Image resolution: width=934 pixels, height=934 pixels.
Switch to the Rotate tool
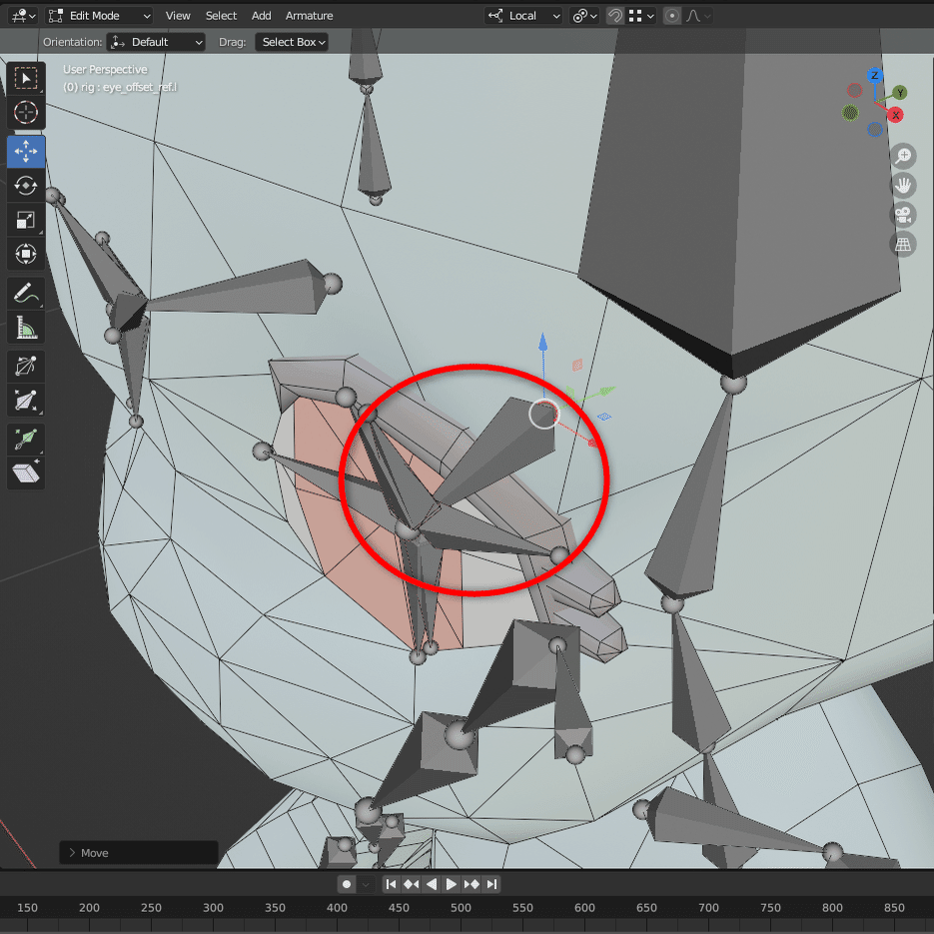pyautogui.click(x=26, y=186)
